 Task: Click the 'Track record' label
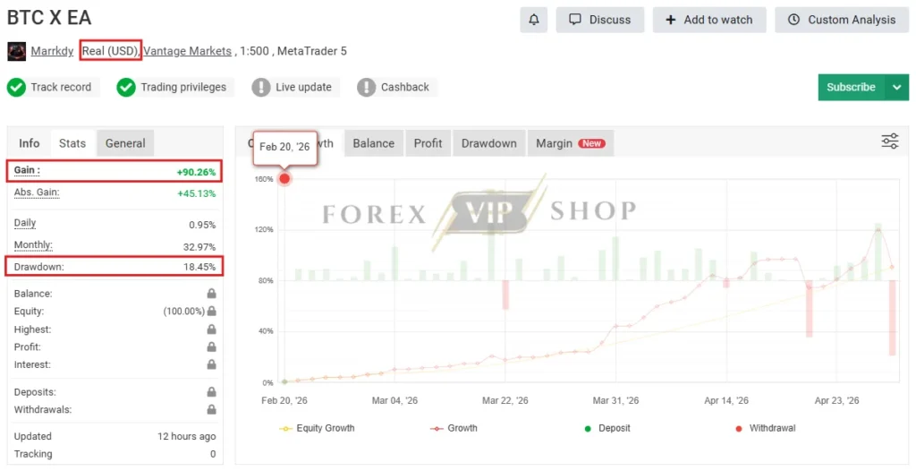point(61,87)
